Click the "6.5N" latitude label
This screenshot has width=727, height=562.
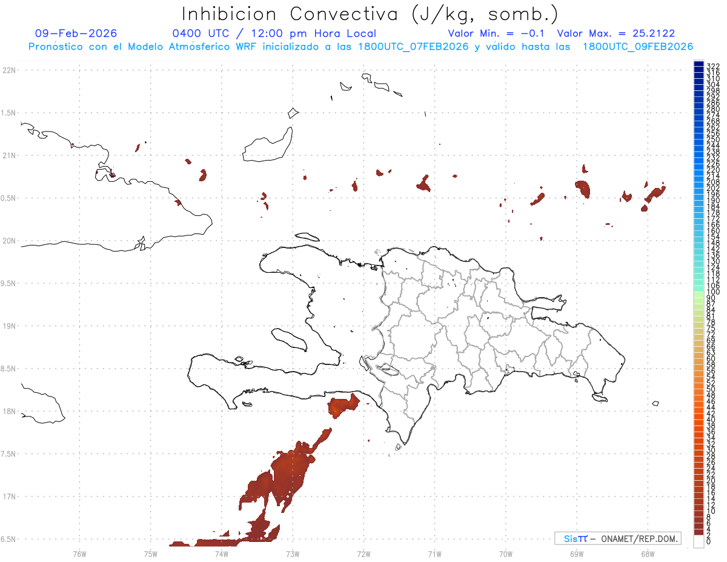8,539
